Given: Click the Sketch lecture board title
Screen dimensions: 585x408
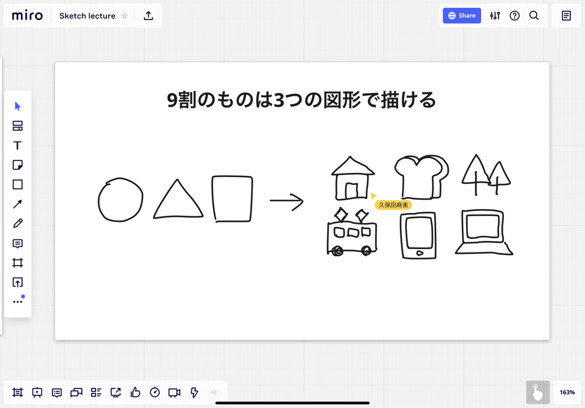Looking at the screenshot, I should point(87,16).
